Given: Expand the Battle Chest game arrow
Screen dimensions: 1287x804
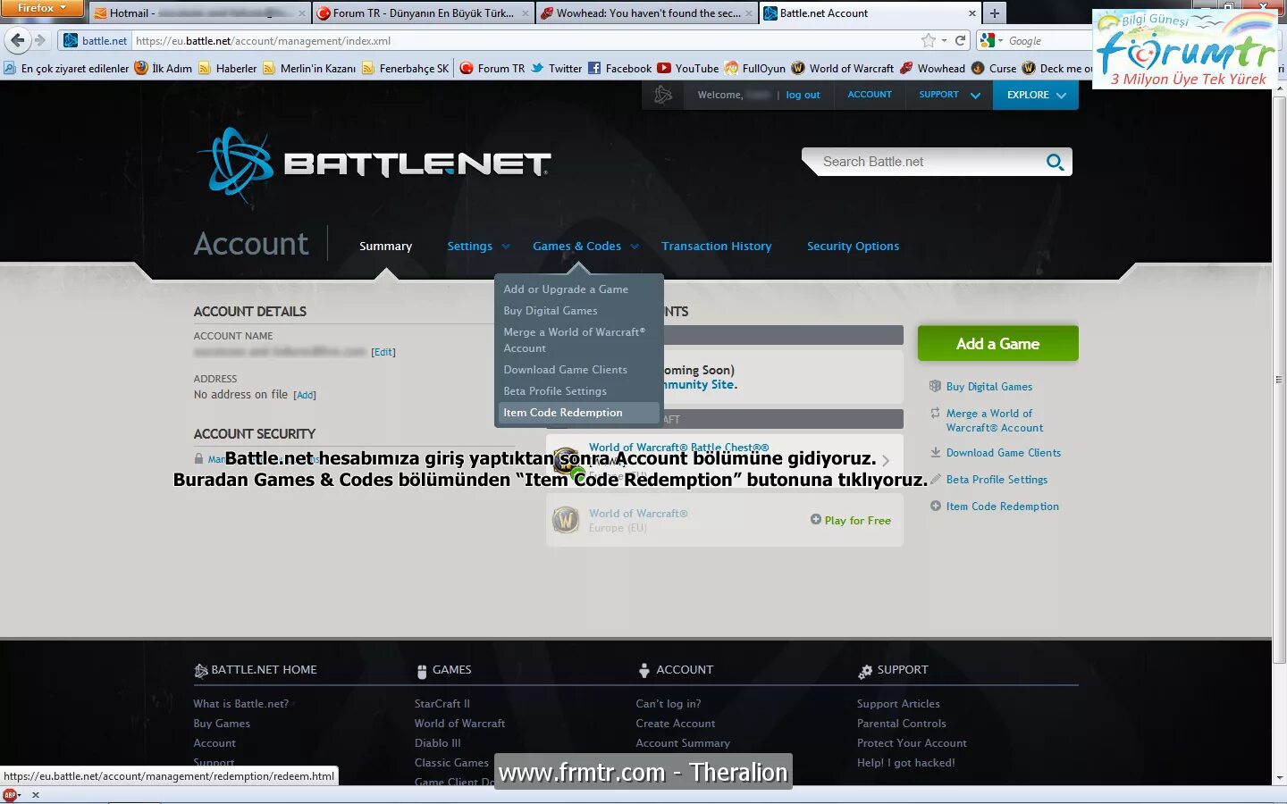Looking at the screenshot, I should [x=886, y=461].
